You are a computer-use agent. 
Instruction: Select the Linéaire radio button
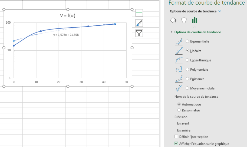(187, 51)
